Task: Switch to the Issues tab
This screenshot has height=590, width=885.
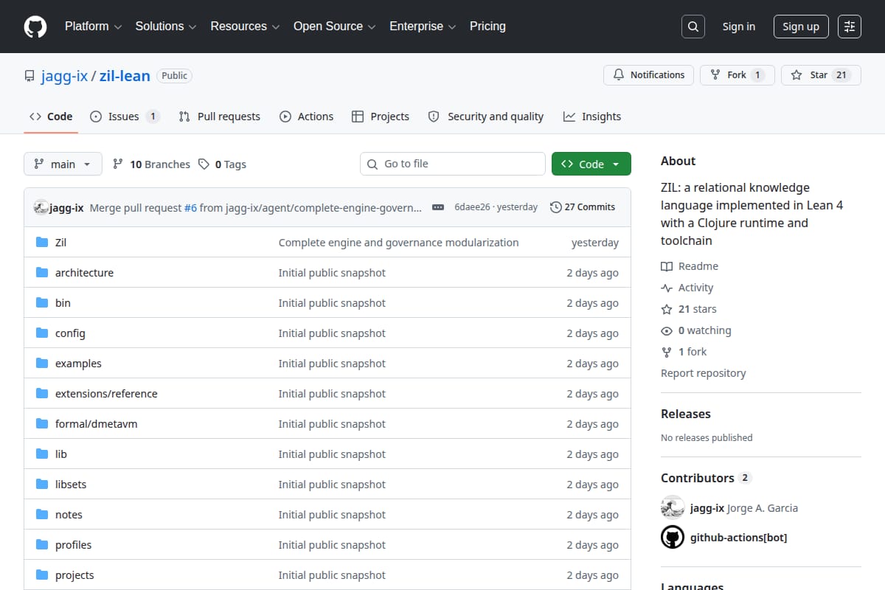Action: pos(125,117)
